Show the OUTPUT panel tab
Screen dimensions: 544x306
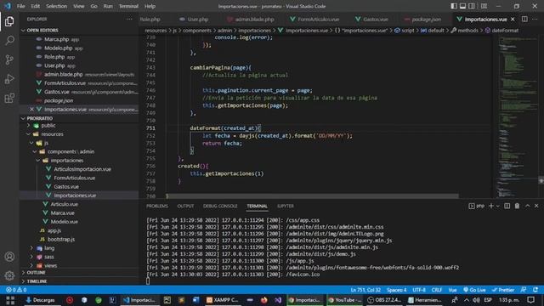click(185, 206)
